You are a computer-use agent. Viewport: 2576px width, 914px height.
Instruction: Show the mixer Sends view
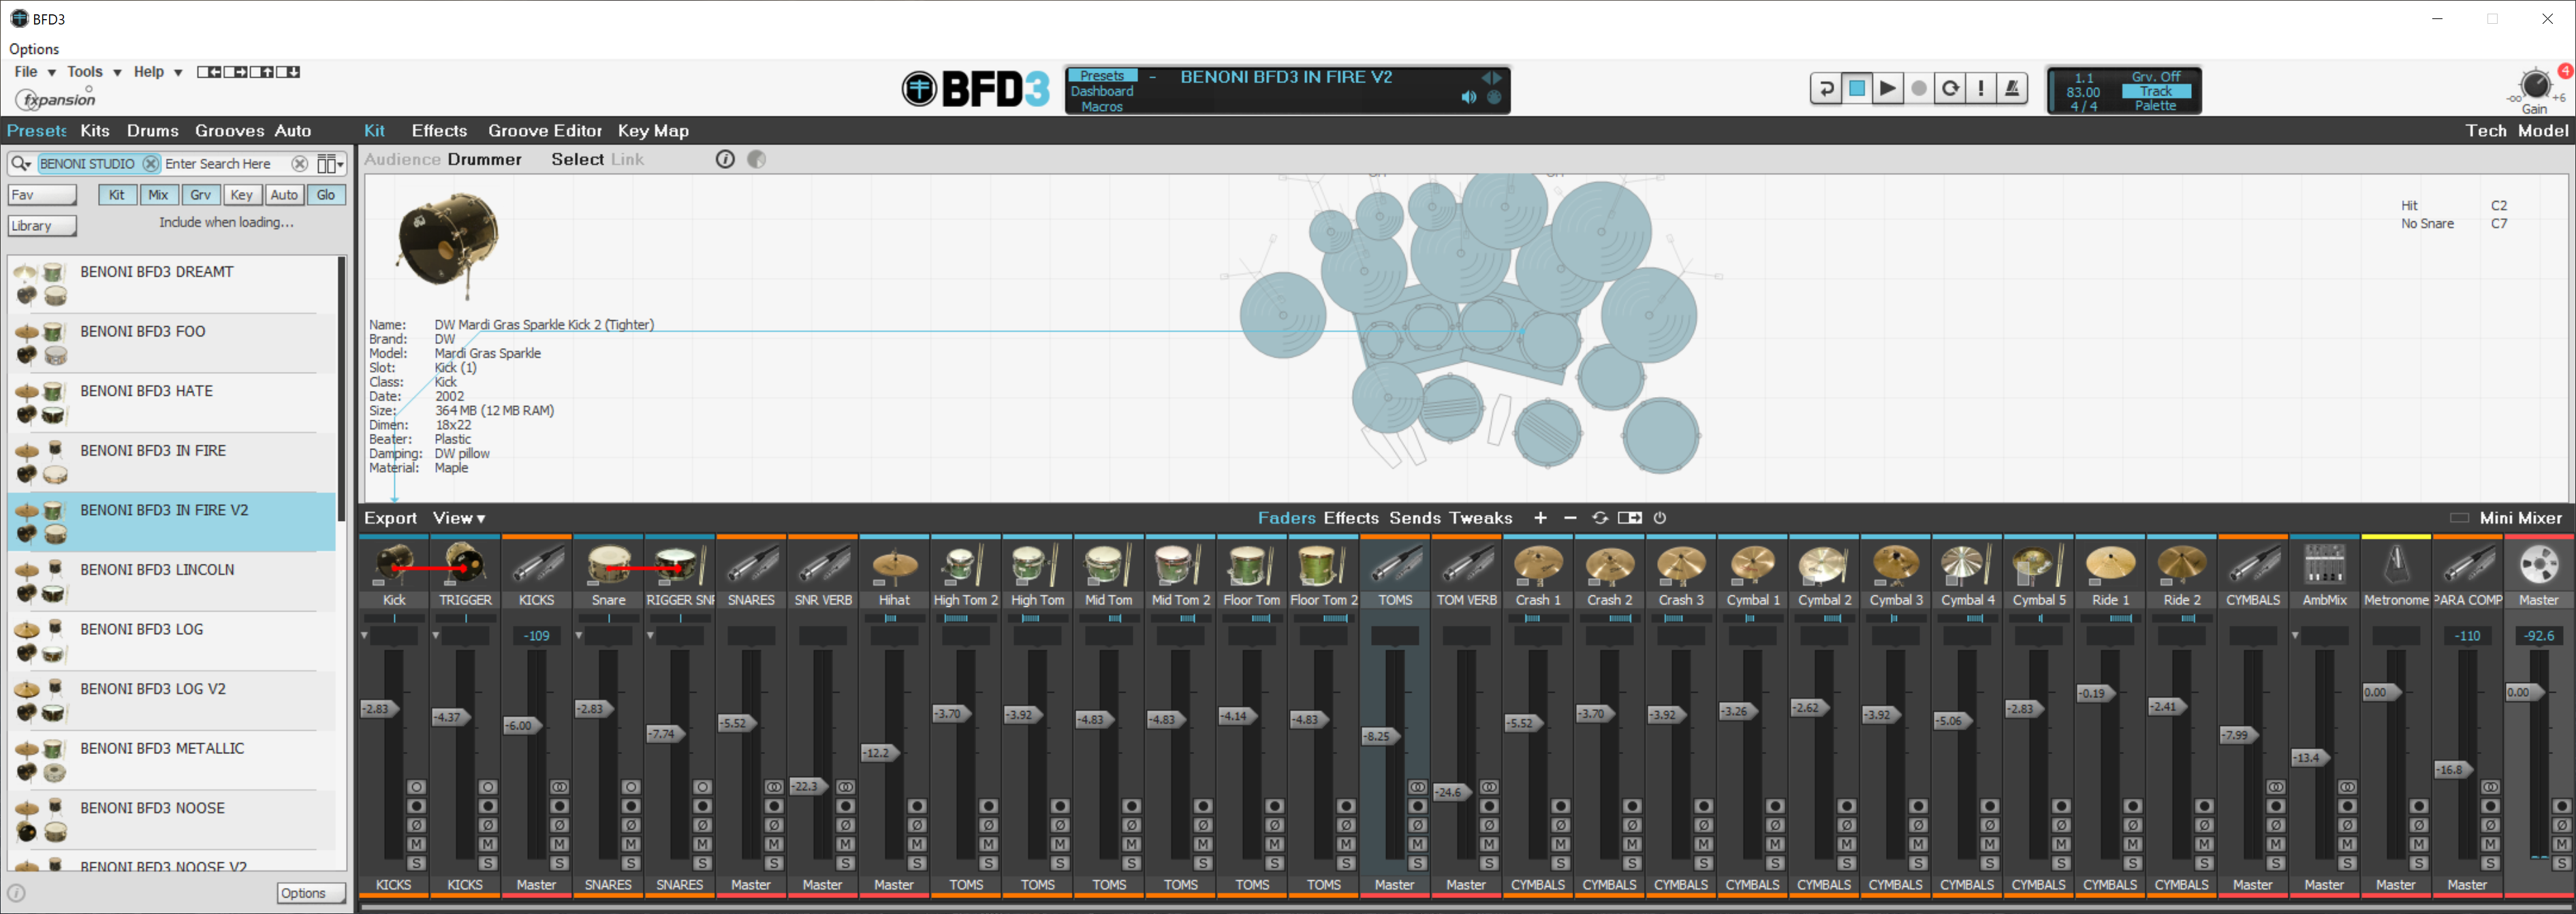point(1415,518)
